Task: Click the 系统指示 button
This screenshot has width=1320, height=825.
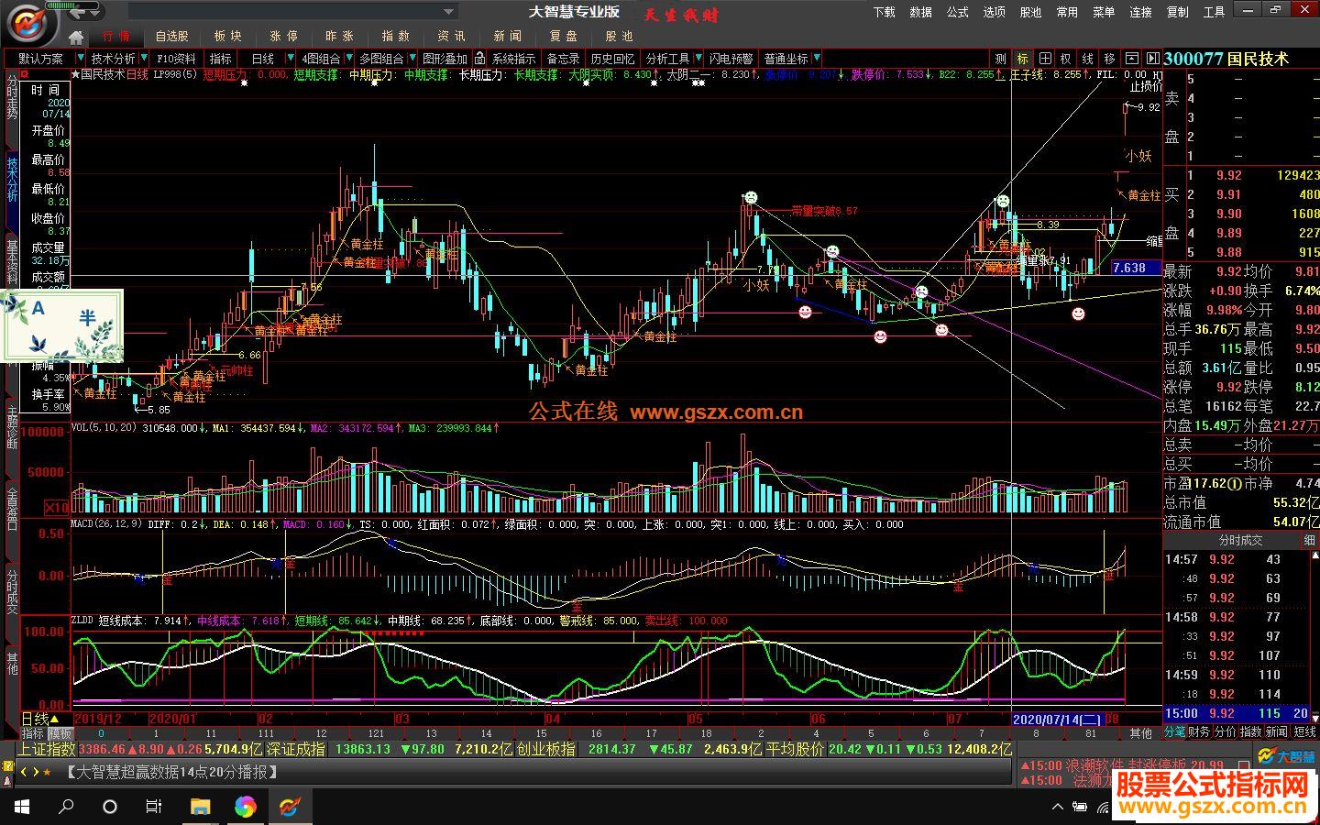Action: tap(513, 59)
